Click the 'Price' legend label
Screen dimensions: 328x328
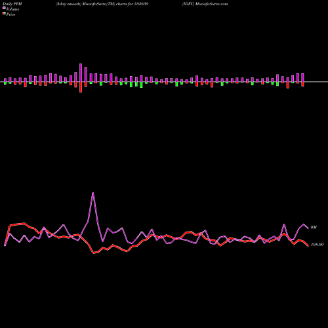pyautogui.click(x=10, y=14)
